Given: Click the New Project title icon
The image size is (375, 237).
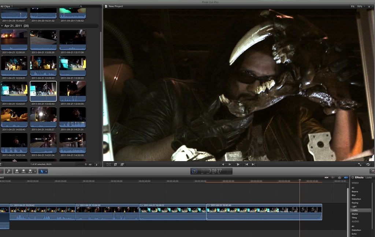Looking at the screenshot, I should [x=106, y=7].
